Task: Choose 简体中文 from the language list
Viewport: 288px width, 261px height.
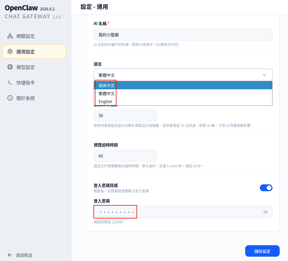Action: pos(183,85)
